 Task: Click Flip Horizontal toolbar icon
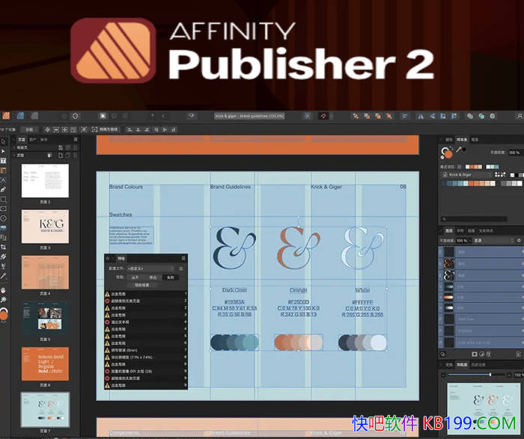pos(421,116)
